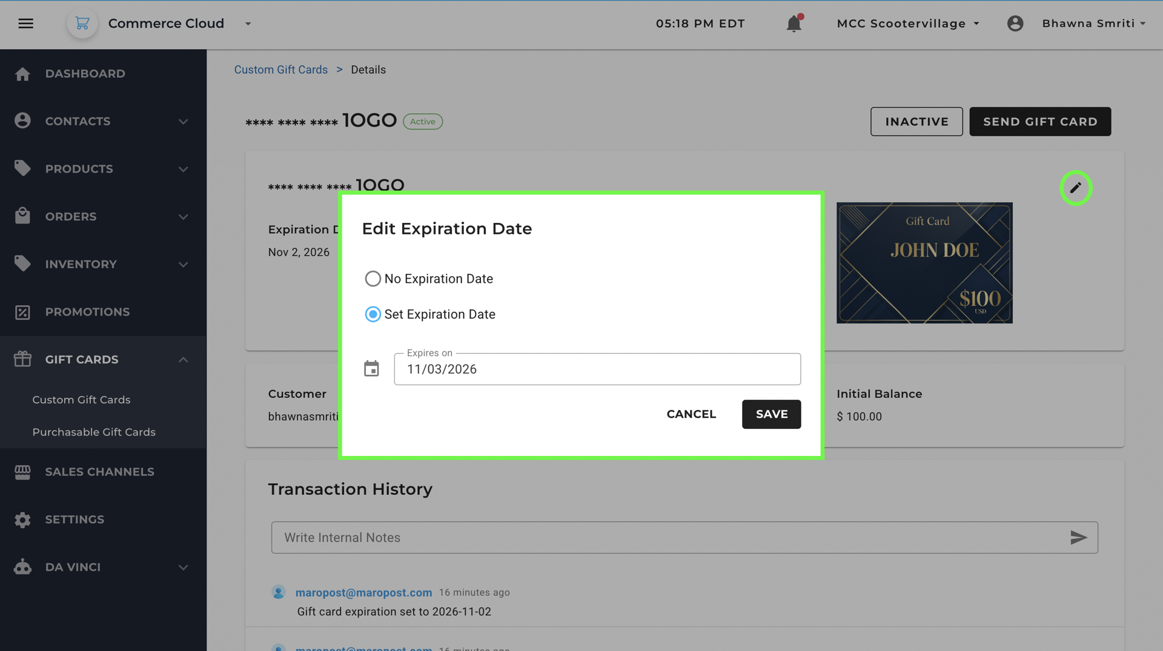Open notifications bell
This screenshot has height=651, width=1163.
[x=794, y=24]
